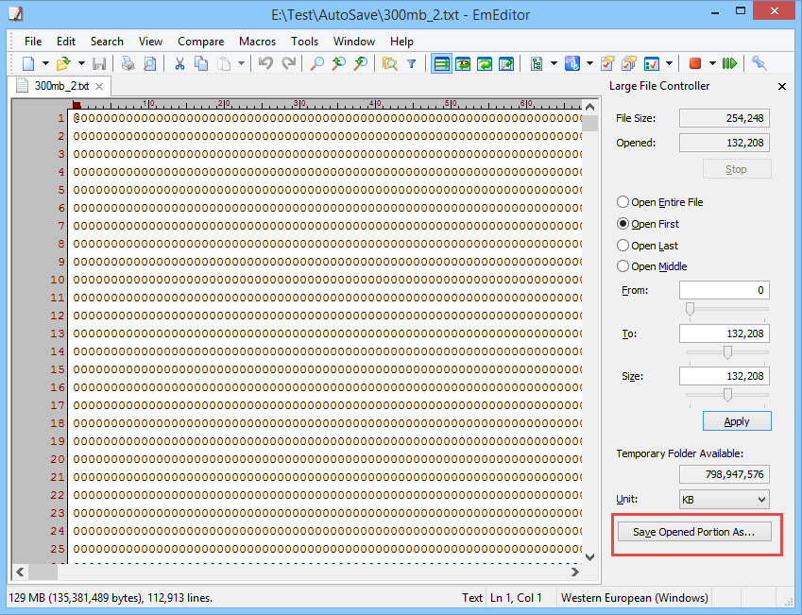This screenshot has height=615, width=802.
Task: Open the Tools menu
Action: point(305,42)
